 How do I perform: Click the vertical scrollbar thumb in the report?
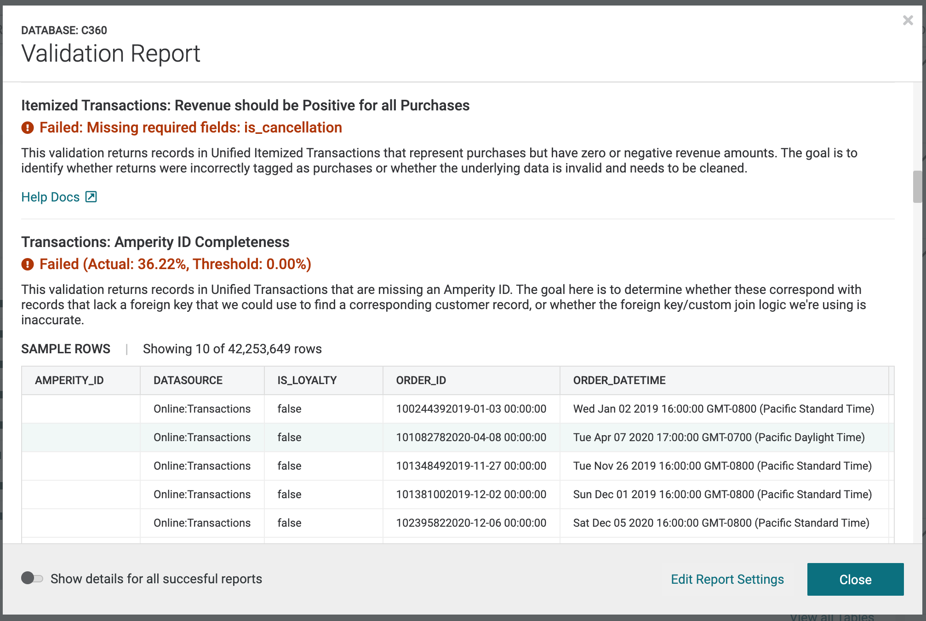[x=917, y=186]
